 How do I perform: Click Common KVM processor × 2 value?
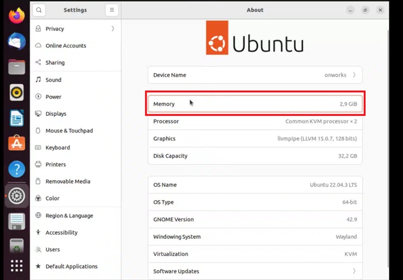(x=321, y=121)
